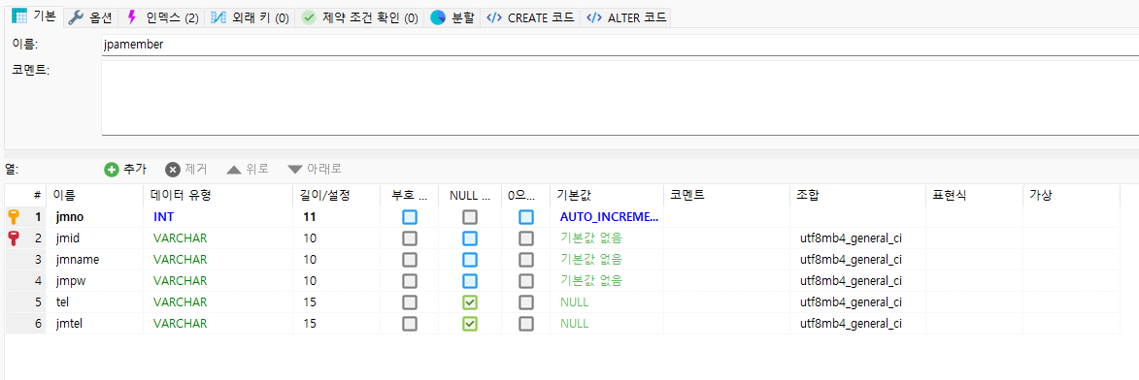Open NULL default value for tel
The image size is (1139, 380).
pyautogui.click(x=574, y=301)
